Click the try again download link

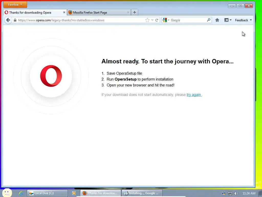coord(194,95)
